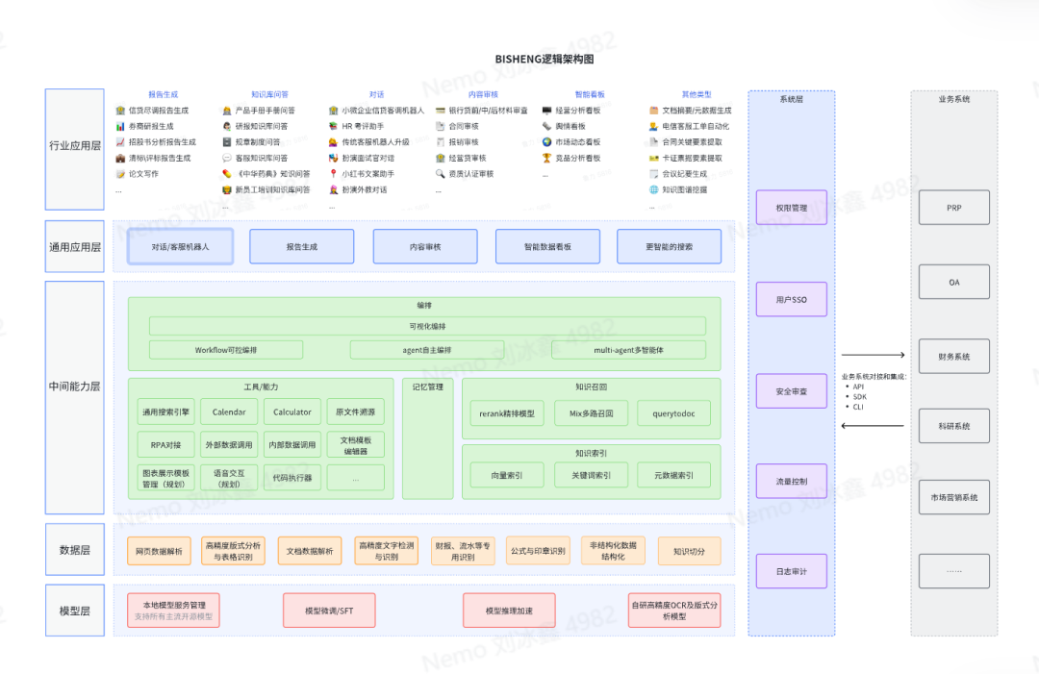Click the speech bubble icon beside 客服知识库问答

click(227, 159)
